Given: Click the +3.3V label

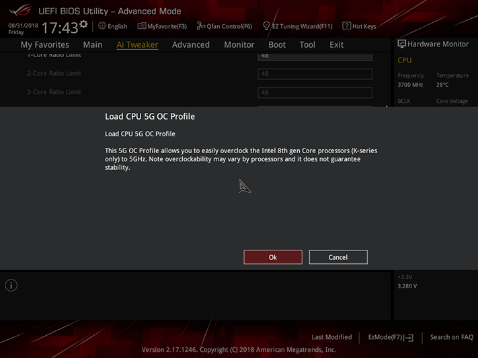Looking at the screenshot, I should coord(405,277).
